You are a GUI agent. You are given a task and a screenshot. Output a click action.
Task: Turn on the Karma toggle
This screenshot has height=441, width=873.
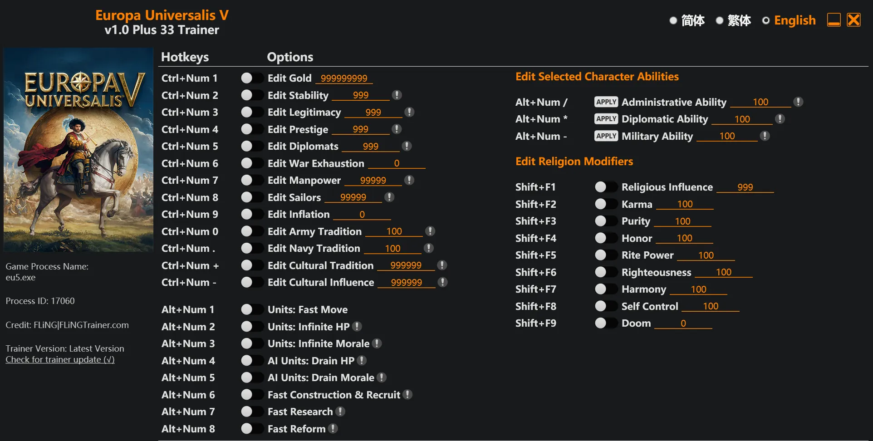click(606, 204)
